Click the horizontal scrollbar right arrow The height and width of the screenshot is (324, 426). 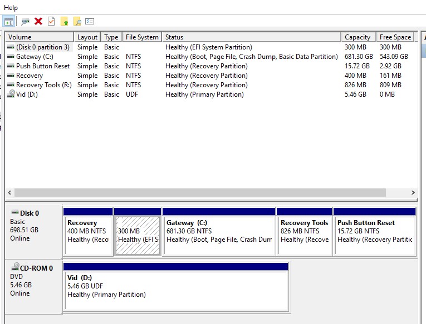click(x=413, y=192)
